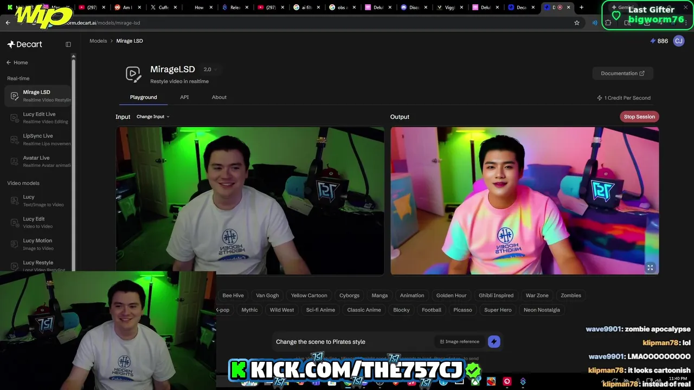Click the sidebar vertical scrollbar
Viewport: 694px width, 390px height.
tap(73, 162)
